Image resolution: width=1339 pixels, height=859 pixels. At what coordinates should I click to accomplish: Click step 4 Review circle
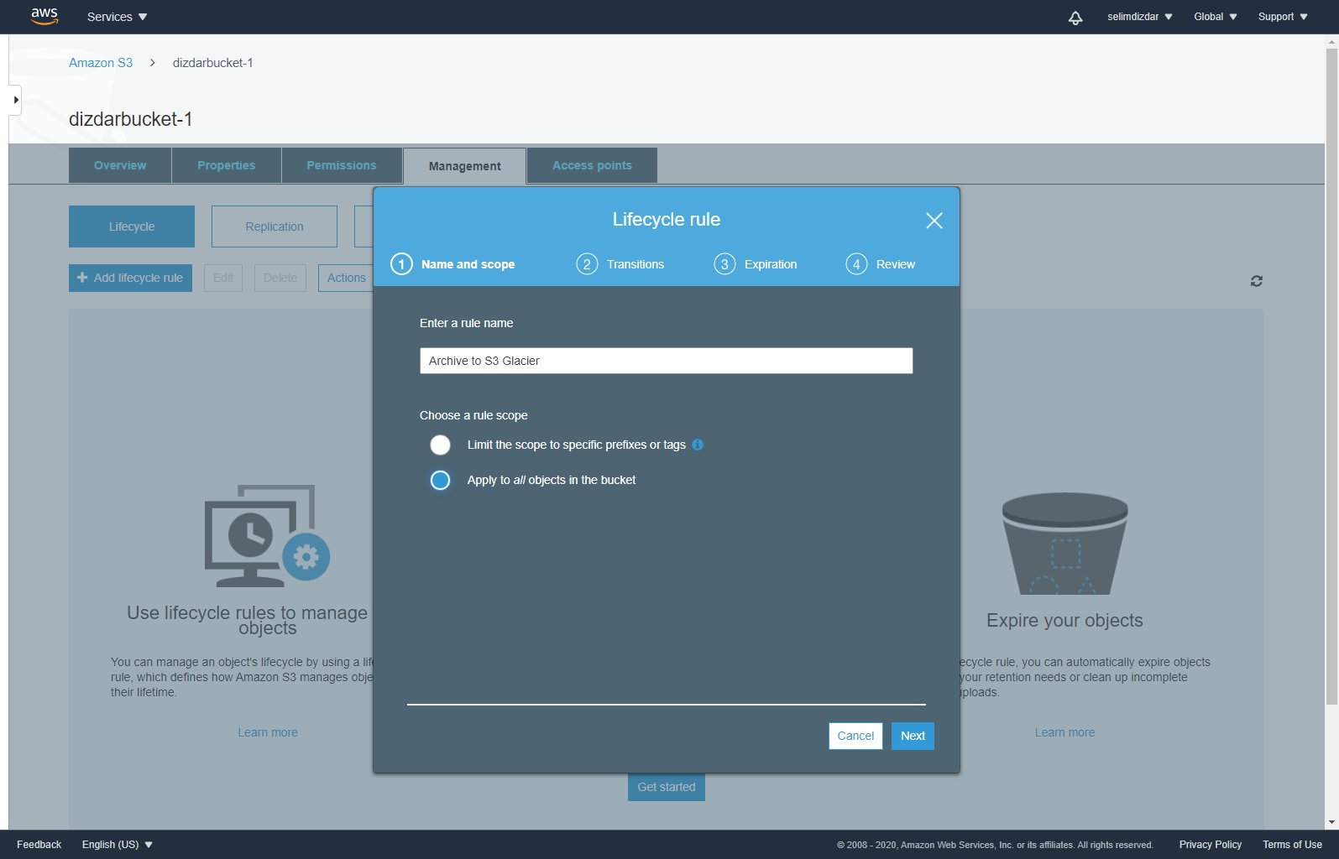pos(856,264)
